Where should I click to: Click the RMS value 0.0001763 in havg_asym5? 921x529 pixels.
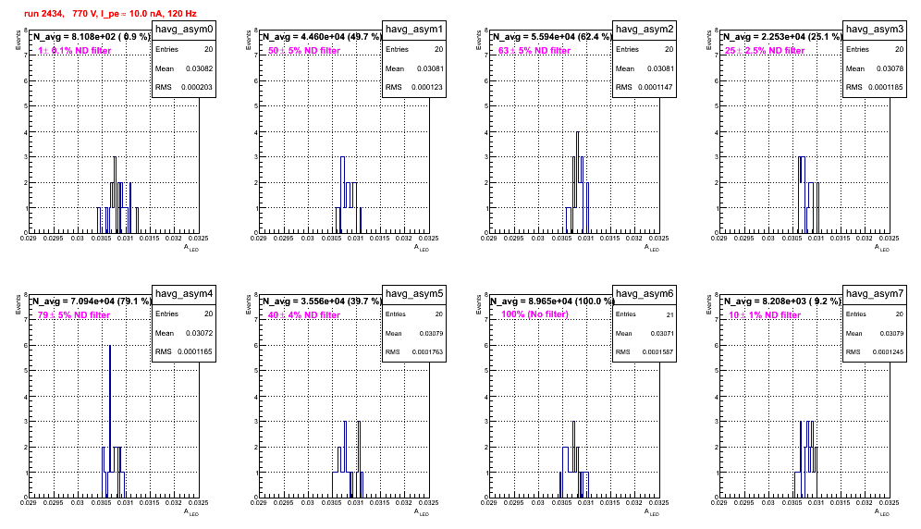click(x=427, y=352)
